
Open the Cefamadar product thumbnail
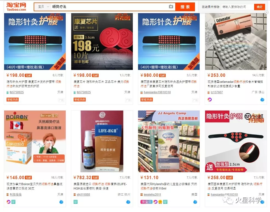click(x=236, y=42)
